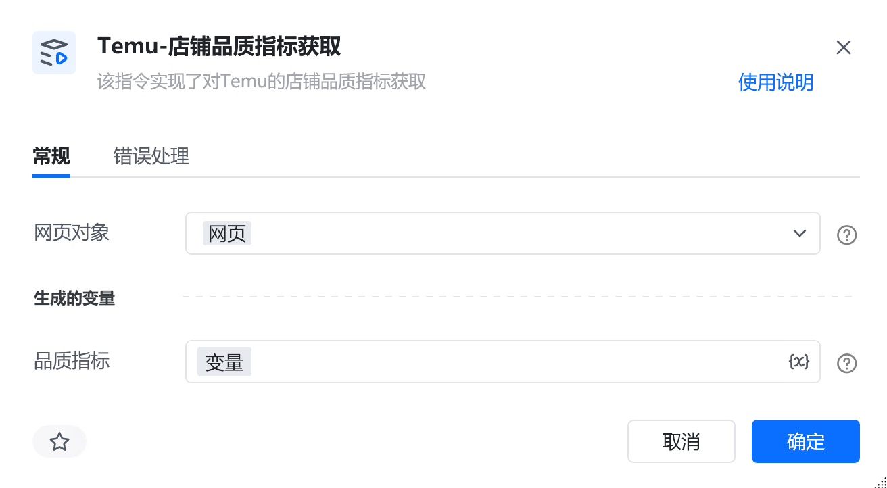
Task: Click the star to favorite this instruction
Action: click(59, 441)
